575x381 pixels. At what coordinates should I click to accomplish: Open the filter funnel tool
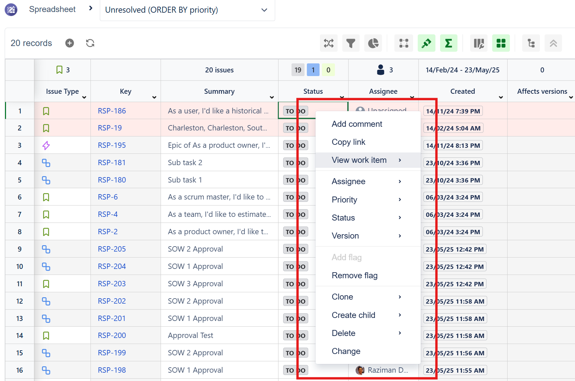pyautogui.click(x=351, y=43)
